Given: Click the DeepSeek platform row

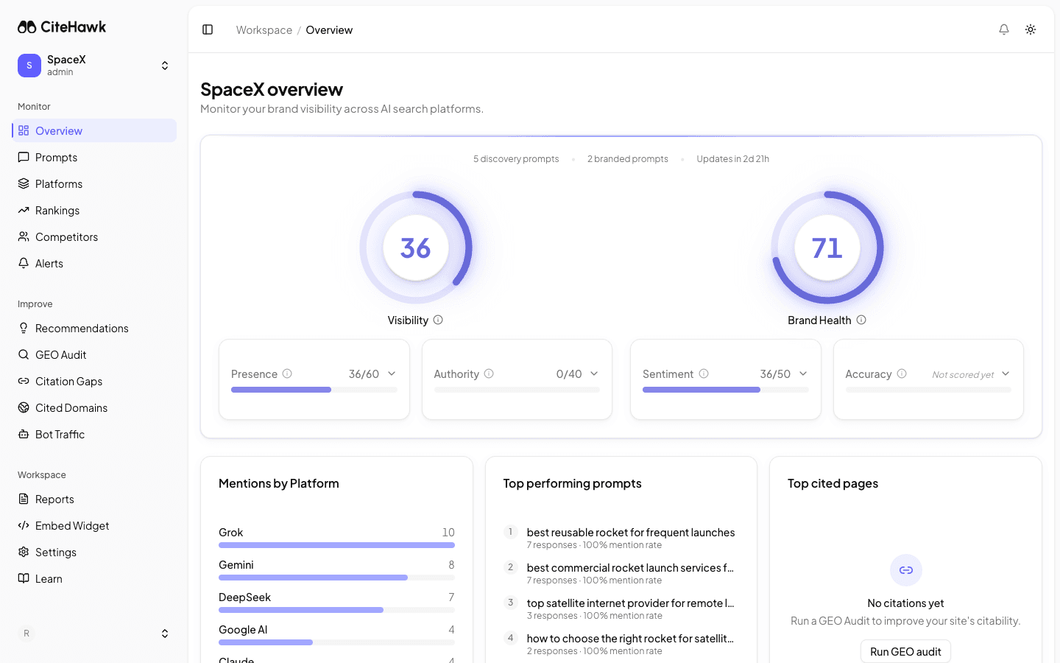Looking at the screenshot, I should (x=336, y=603).
